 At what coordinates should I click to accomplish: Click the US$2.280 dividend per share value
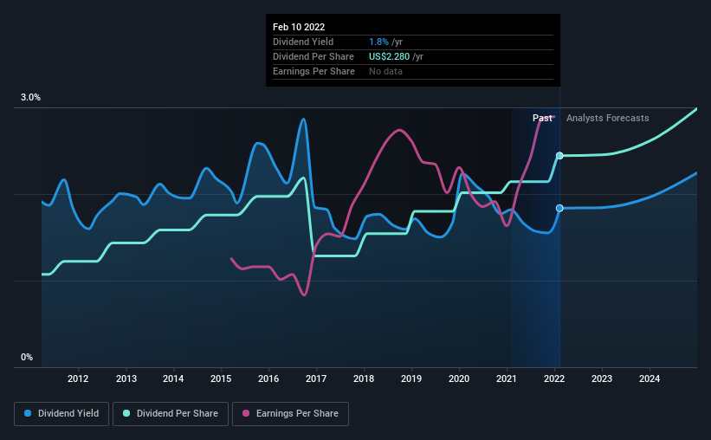click(x=389, y=56)
